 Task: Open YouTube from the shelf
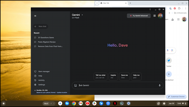(x=88, y=104)
